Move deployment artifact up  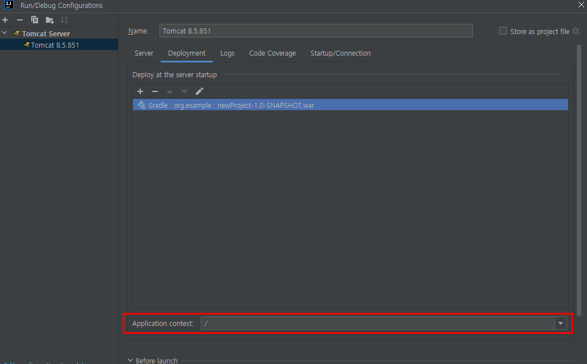tap(170, 91)
